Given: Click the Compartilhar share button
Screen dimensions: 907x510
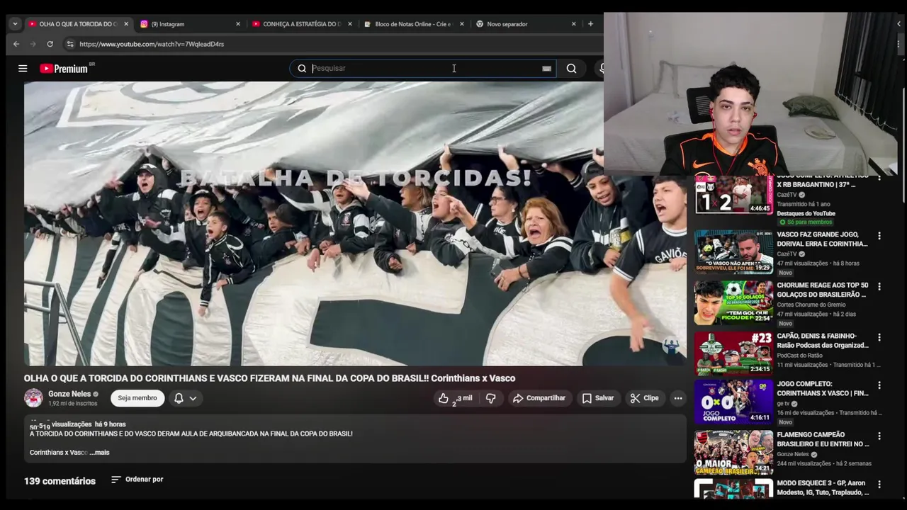Looking at the screenshot, I should point(539,398).
